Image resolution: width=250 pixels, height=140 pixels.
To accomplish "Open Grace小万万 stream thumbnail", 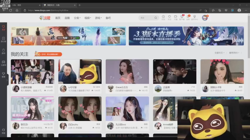I will tap(127, 72).
